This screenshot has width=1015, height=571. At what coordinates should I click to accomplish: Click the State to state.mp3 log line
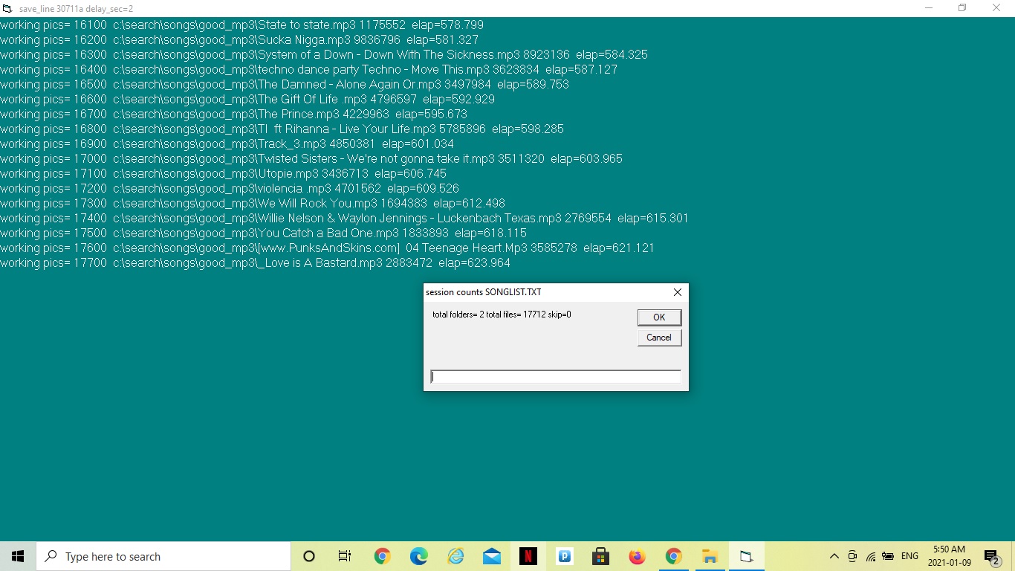(x=242, y=25)
